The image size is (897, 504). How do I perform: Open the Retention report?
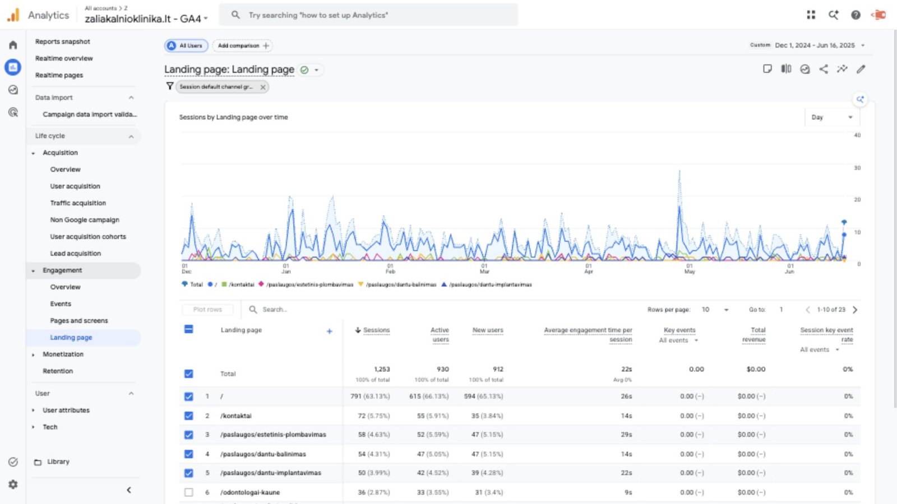tap(58, 371)
